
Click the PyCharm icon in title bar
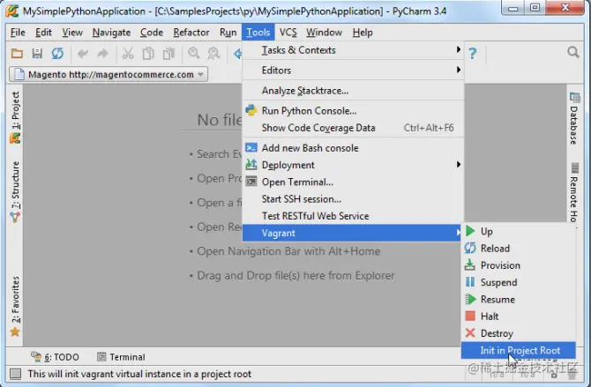[x=12, y=11]
